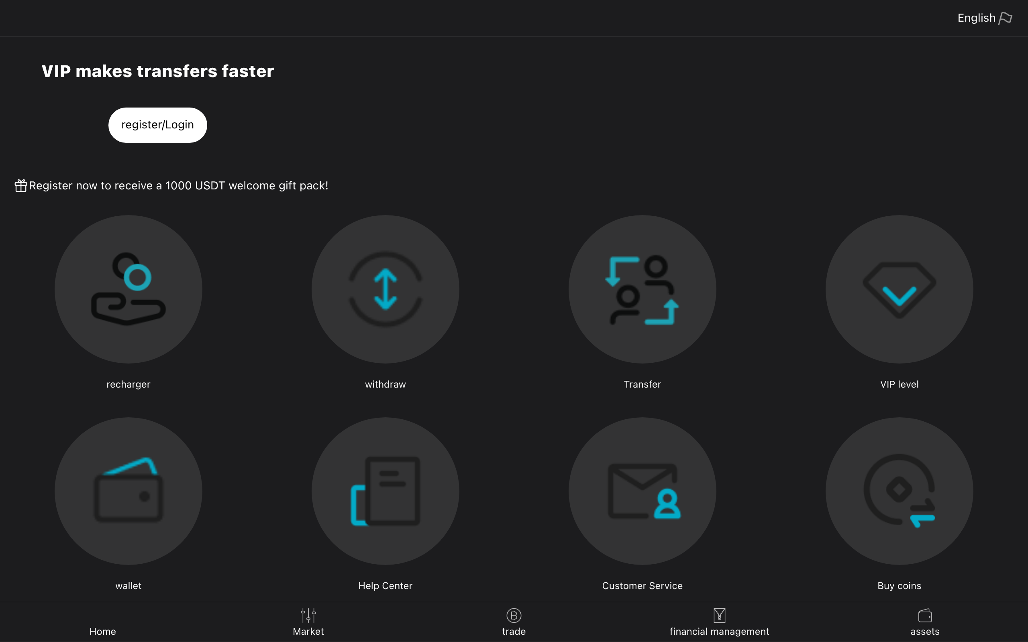The height and width of the screenshot is (642, 1028).
Task: Click the gift icon next to the welcome offer
Action: click(x=20, y=185)
